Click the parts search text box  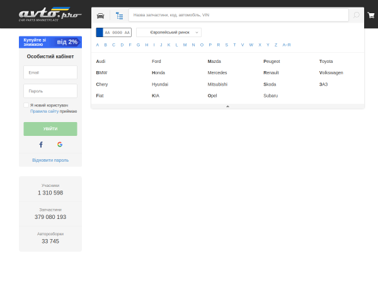[x=239, y=15]
